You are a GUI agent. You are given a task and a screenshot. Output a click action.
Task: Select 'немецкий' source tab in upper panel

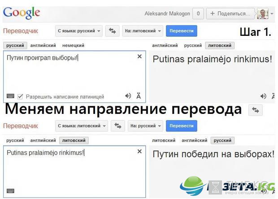(x=73, y=45)
